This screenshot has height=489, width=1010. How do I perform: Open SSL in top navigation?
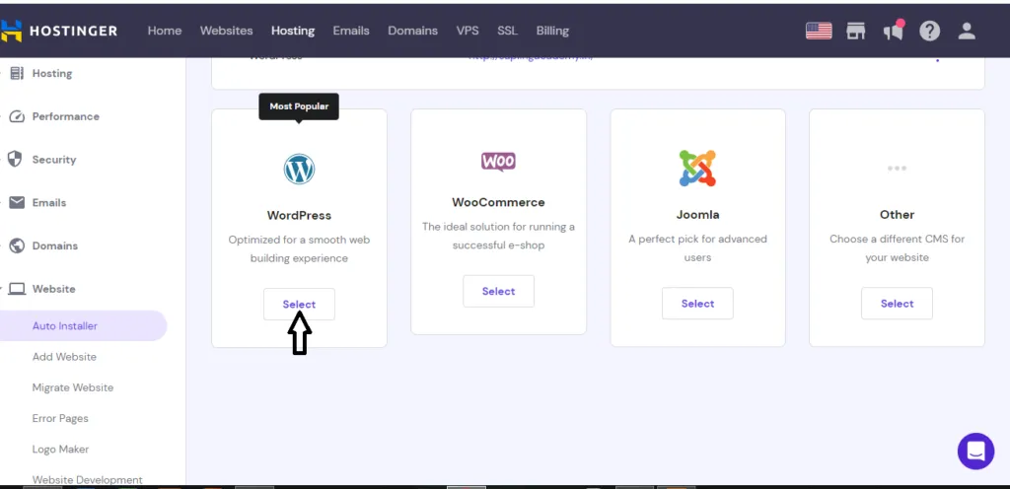(507, 31)
